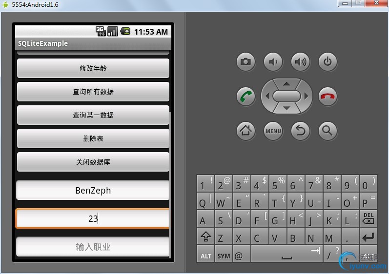Click the ALT key on the left of the keyboard
This screenshot has width=389, height=274.
(205, 254)
